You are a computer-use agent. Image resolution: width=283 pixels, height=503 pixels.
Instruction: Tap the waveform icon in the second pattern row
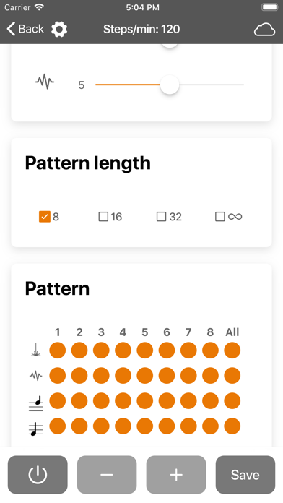point(36,375)
